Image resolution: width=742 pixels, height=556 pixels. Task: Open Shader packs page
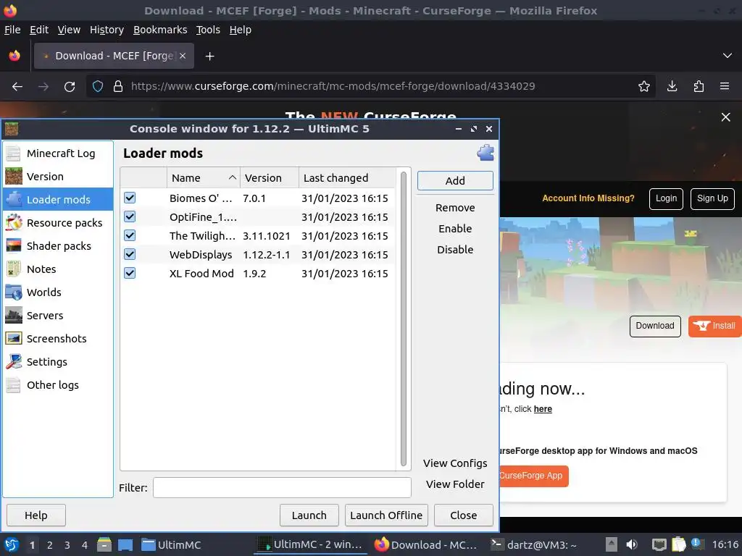pyautogui.click(x=58, y=246)
